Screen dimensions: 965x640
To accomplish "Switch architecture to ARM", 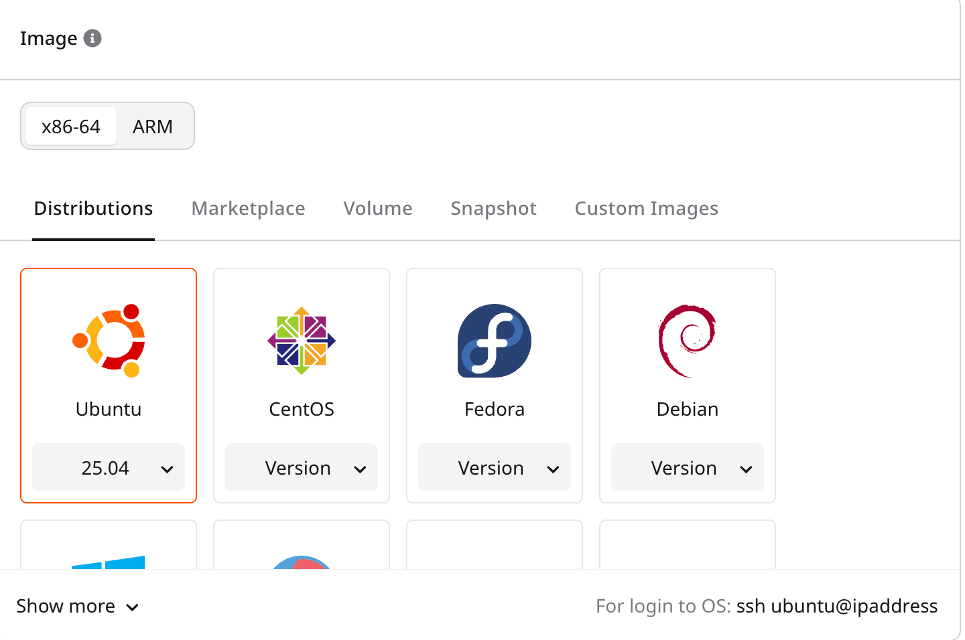I will pyautogui.click(x=153, y=127).
